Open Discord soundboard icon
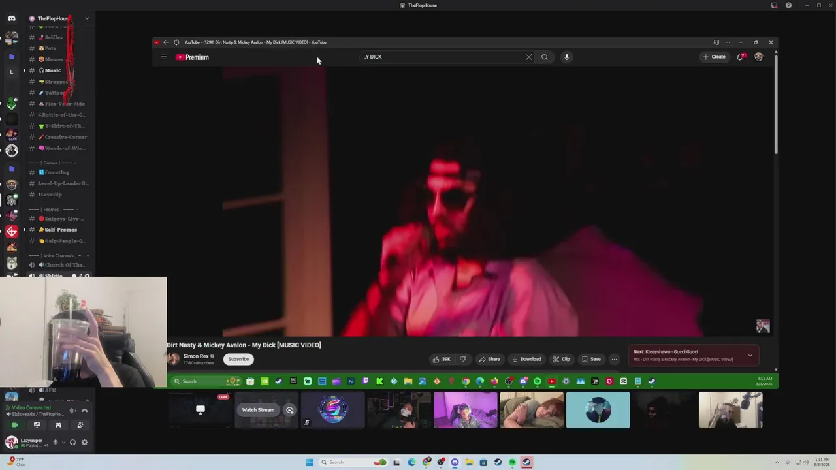Viewport: 836px width, 470px height. [x=80, y=425]
